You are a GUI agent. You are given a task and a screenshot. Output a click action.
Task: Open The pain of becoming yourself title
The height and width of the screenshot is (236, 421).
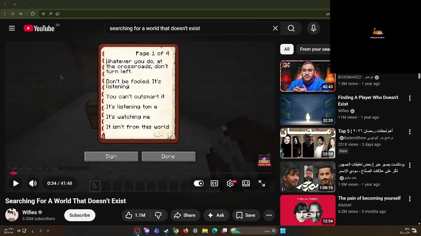pos(369,198)
